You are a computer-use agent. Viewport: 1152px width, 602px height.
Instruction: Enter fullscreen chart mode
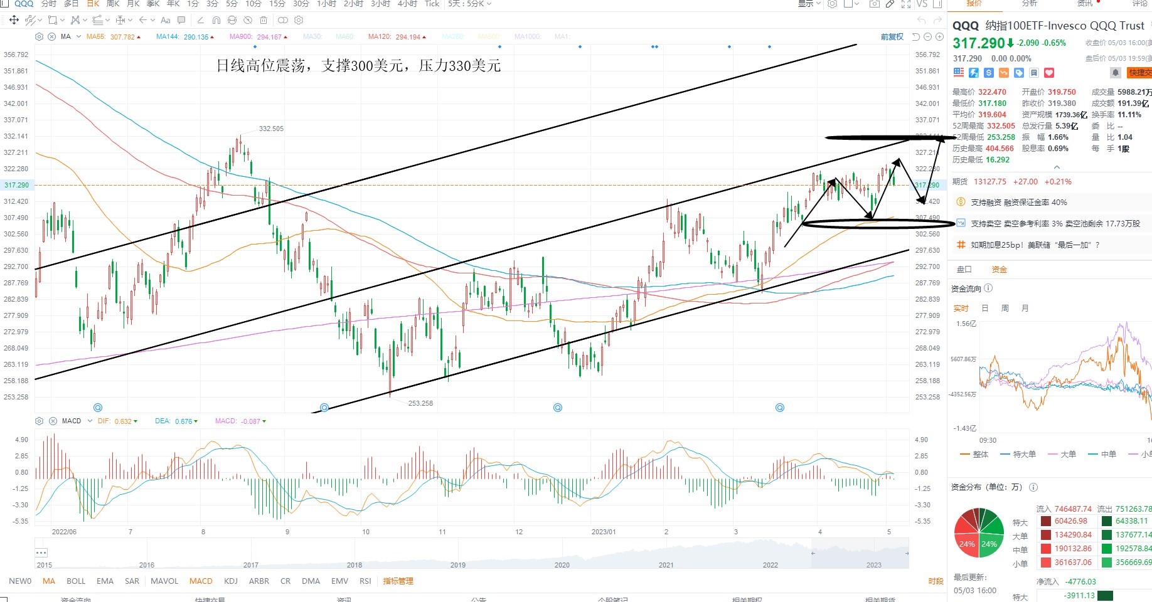coord(906,4)
